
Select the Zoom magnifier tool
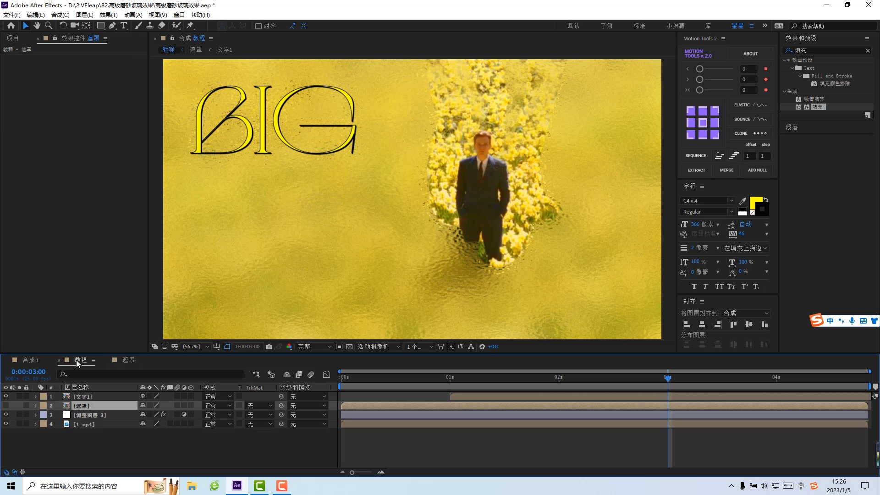pos(49,26)
